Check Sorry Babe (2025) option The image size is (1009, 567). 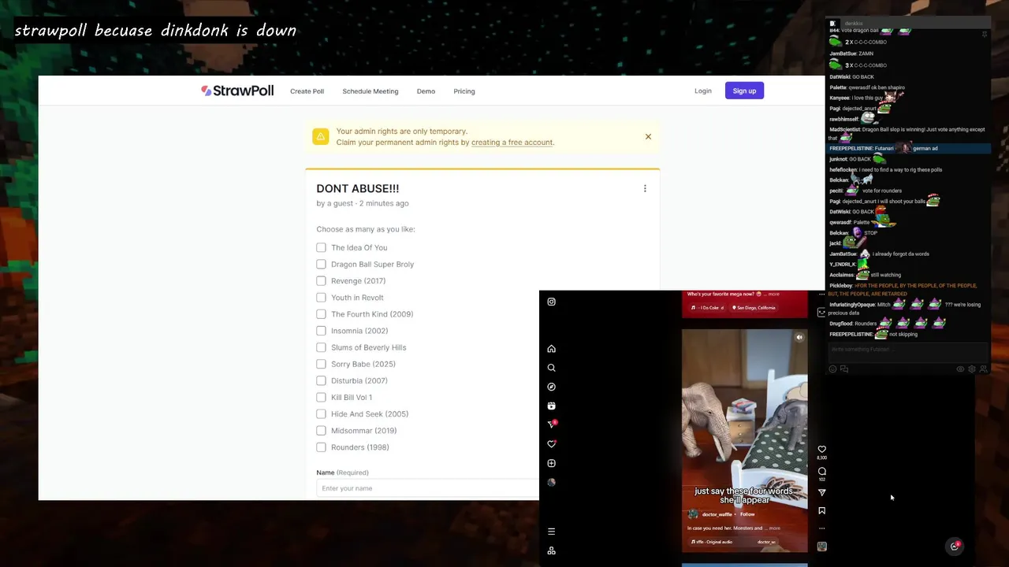tap(321, 364)
